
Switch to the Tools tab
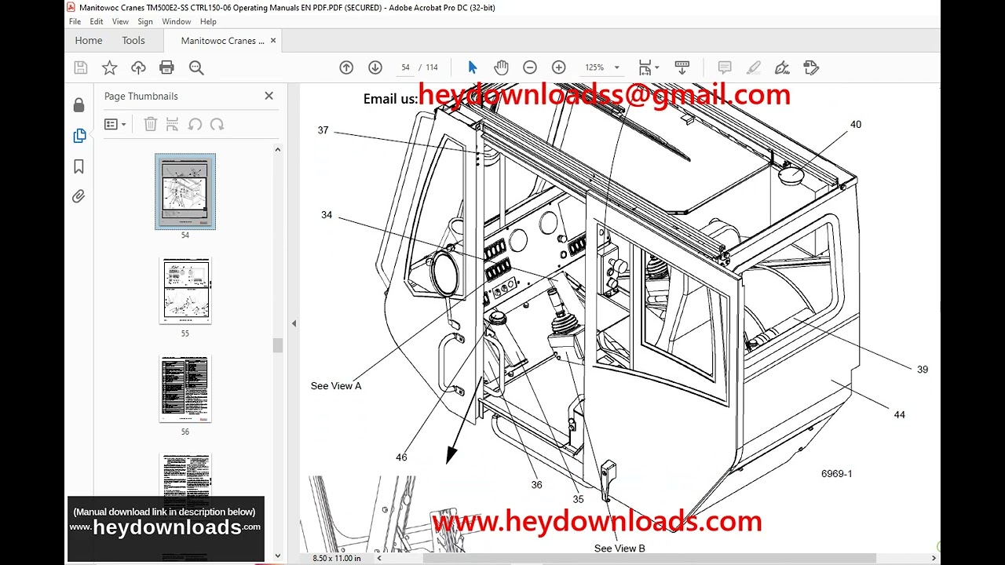pos(133,41)
